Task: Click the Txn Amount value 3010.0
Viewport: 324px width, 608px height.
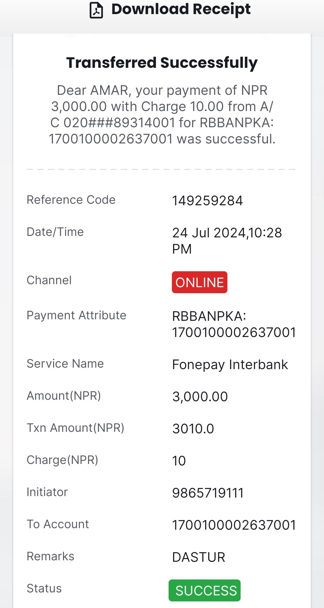Action: pos(193,429)
